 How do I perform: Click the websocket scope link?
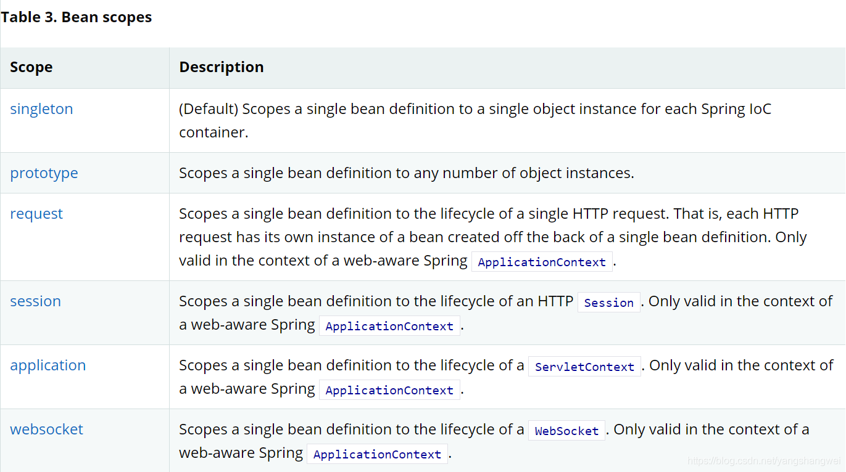tap(46, 429)
